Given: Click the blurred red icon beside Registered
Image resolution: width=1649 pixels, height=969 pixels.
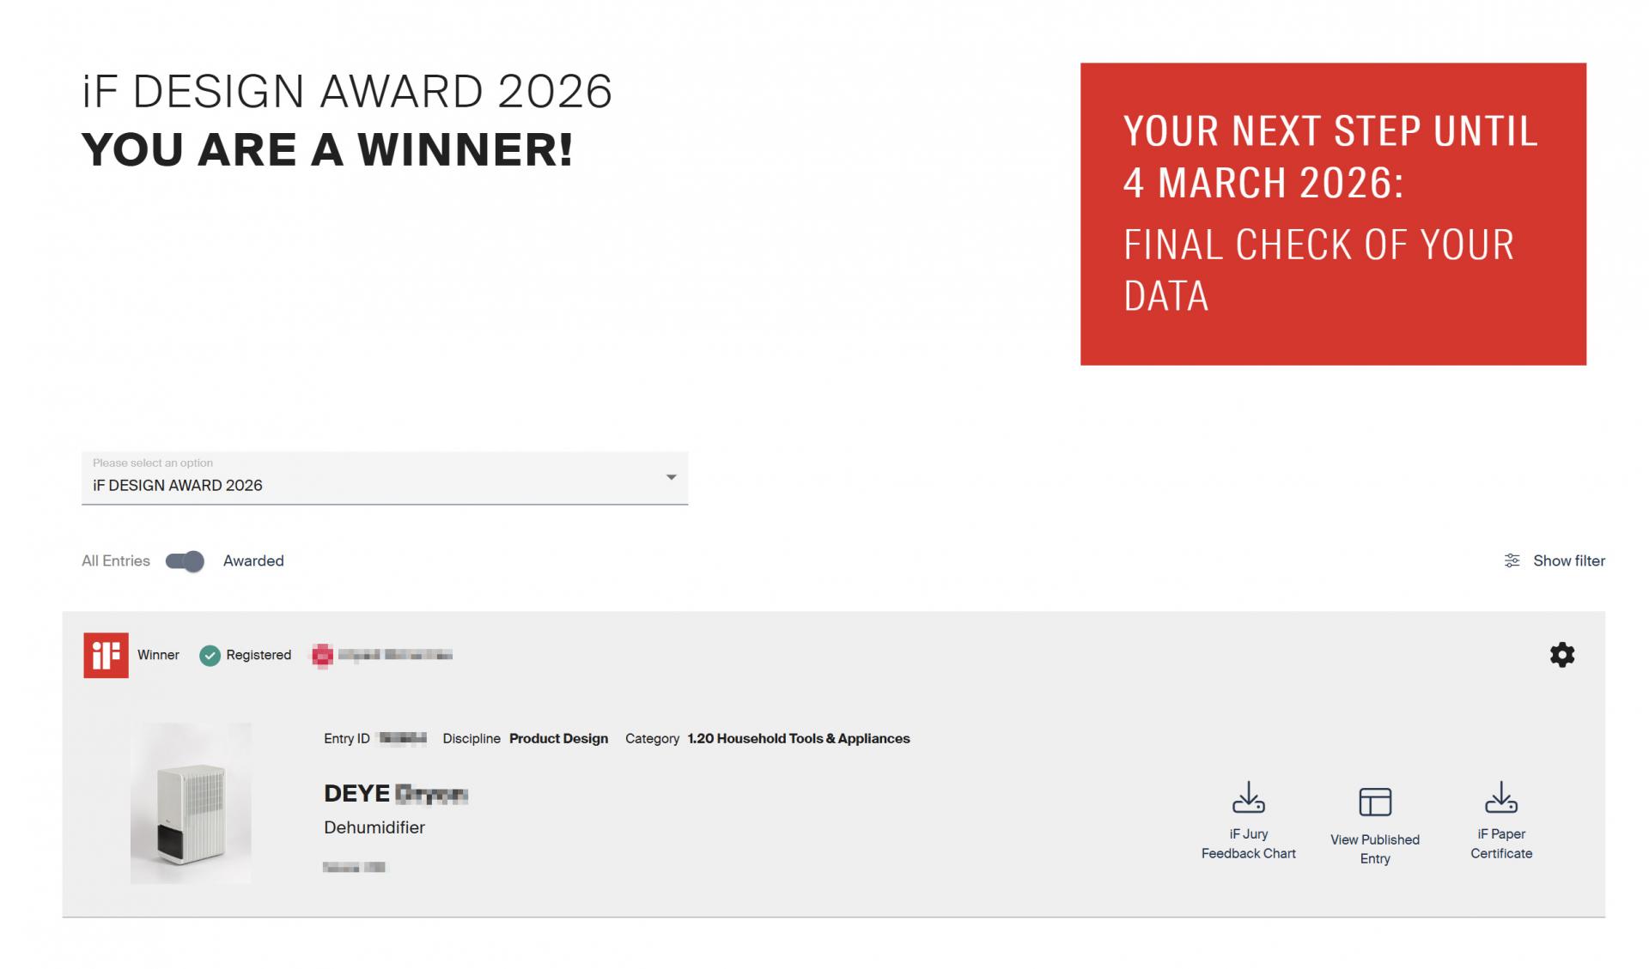Looking at the screenshot, I should tap(322, 656).
